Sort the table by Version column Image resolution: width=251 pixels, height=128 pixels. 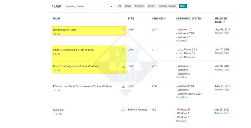[x=159, y=19]
